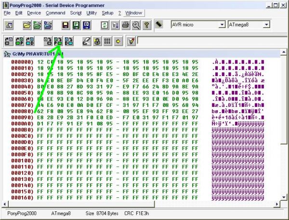Expand the ATmega8 device type dropdown

266,25
